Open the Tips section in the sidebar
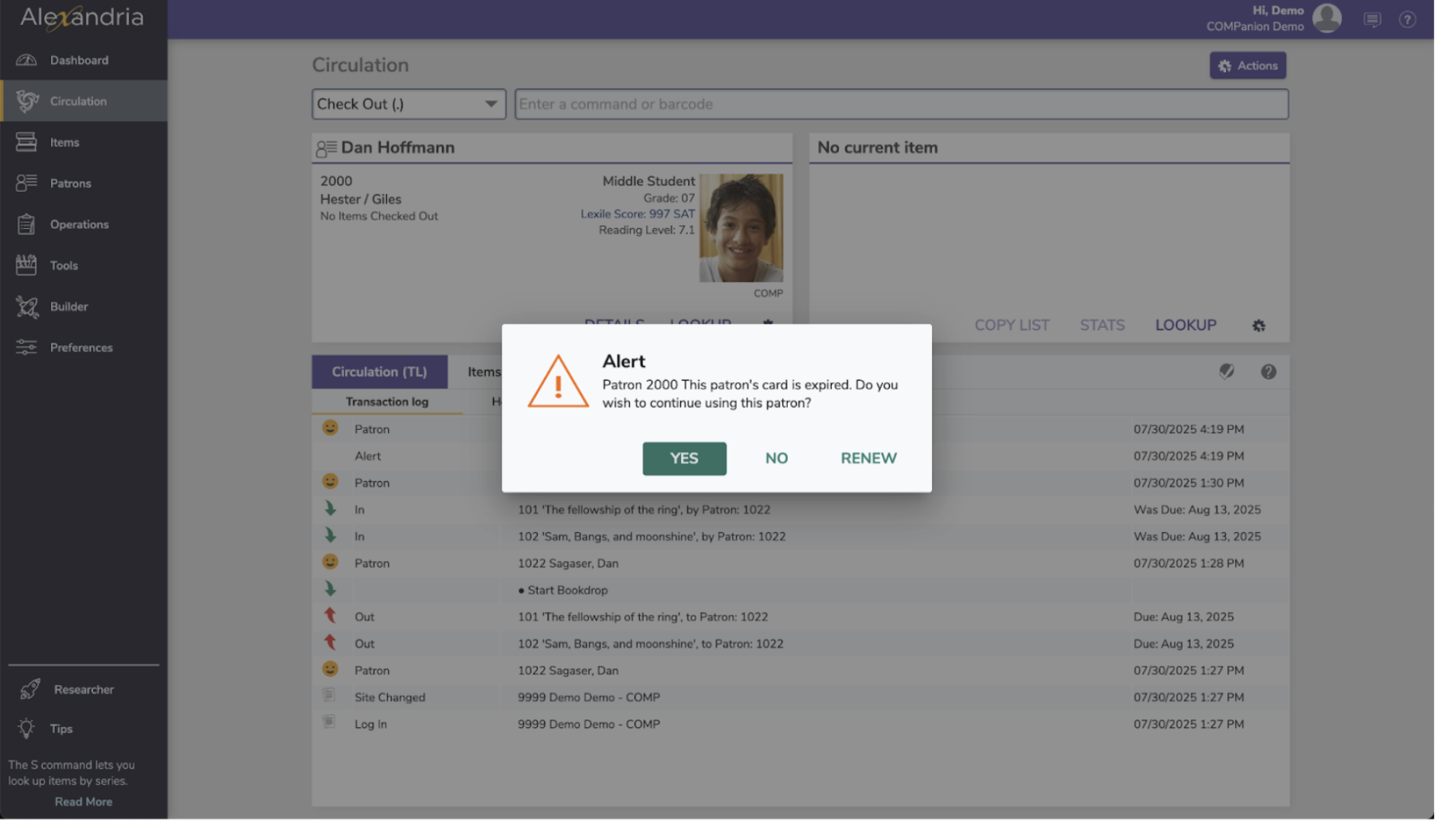 click(60, 729)
